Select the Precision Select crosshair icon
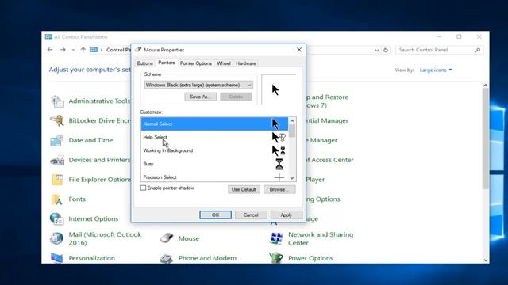 (279, 177)
